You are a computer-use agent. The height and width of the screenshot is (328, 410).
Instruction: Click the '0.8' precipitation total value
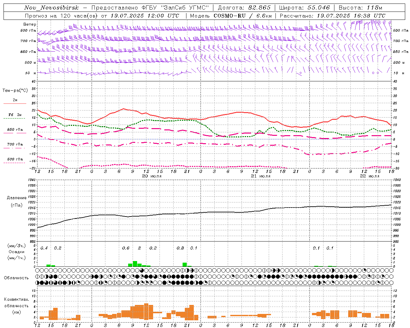click(x=180, y=248)
